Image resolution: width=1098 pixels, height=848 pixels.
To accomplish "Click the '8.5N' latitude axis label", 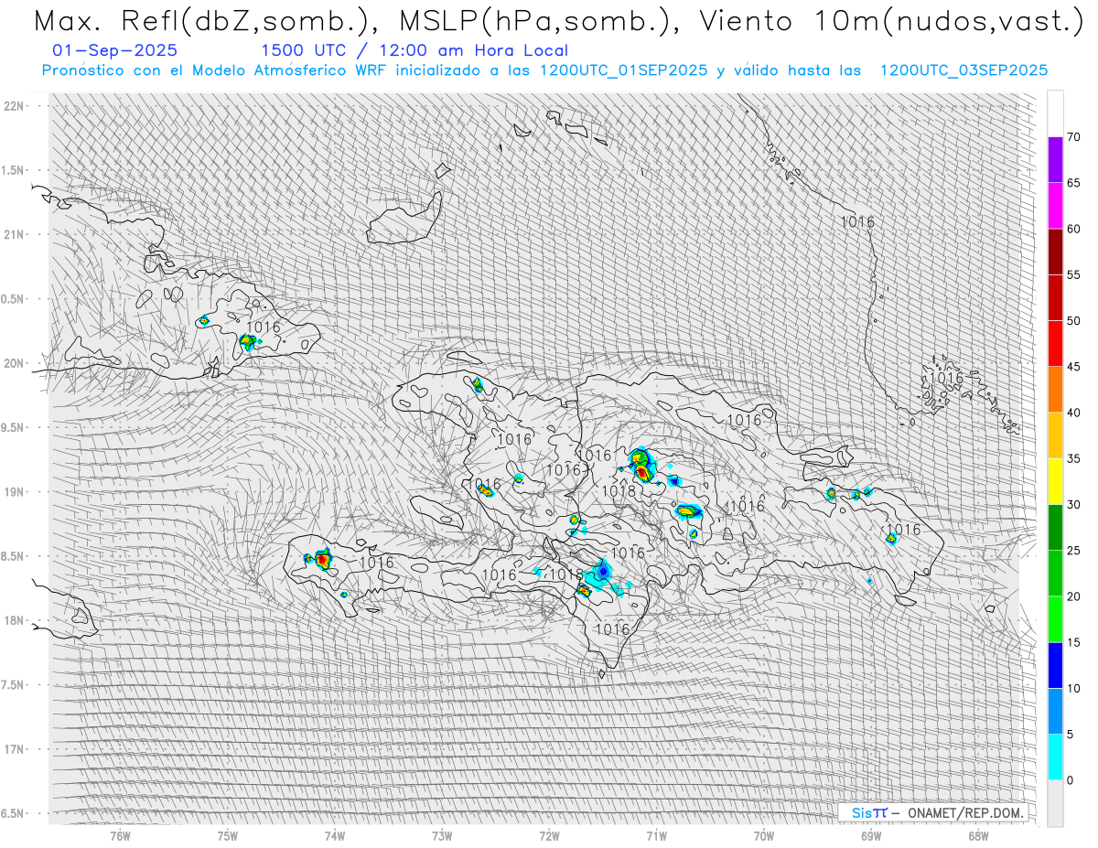I will [x=14, y=556].
